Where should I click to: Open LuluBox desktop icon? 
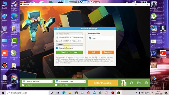click(x=154, y=54)
